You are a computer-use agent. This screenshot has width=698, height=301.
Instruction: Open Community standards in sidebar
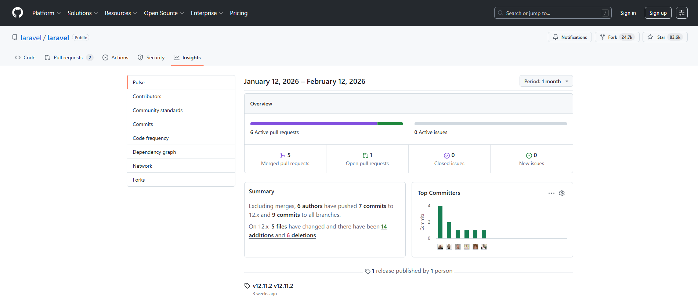(181, 110)
